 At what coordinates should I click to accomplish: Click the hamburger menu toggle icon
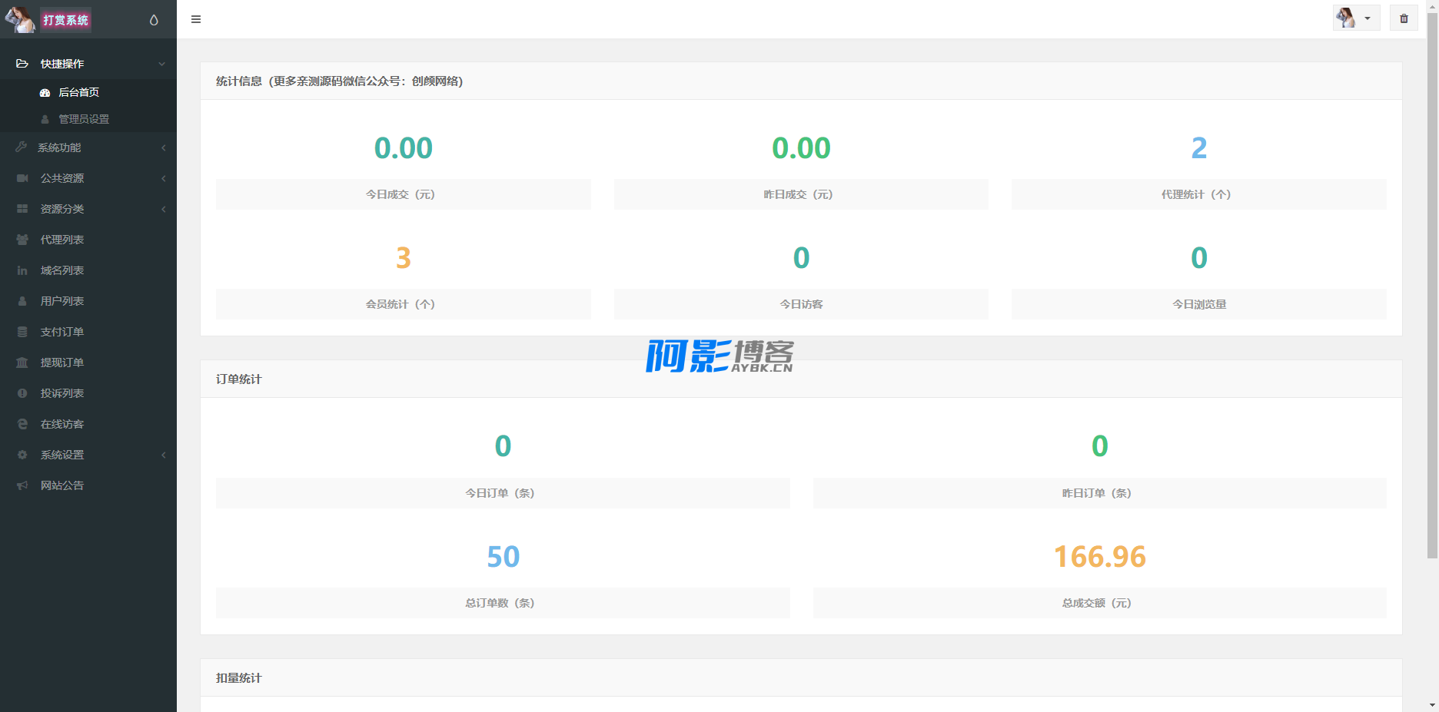point(196,19)
